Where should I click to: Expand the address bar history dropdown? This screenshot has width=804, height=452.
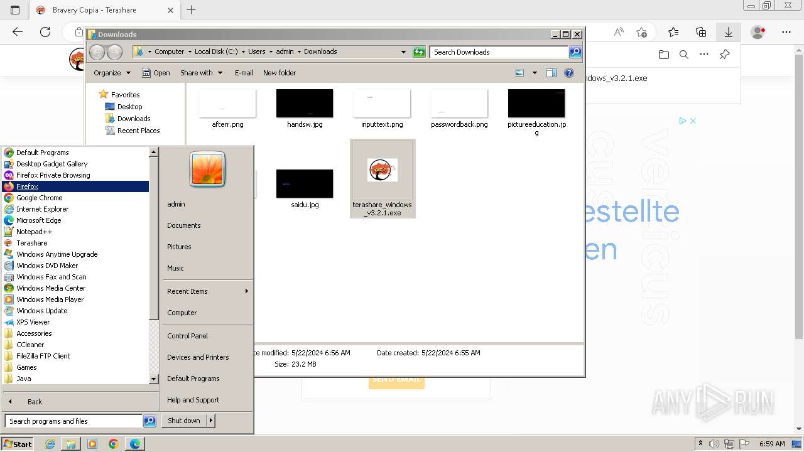click(403, 52)
